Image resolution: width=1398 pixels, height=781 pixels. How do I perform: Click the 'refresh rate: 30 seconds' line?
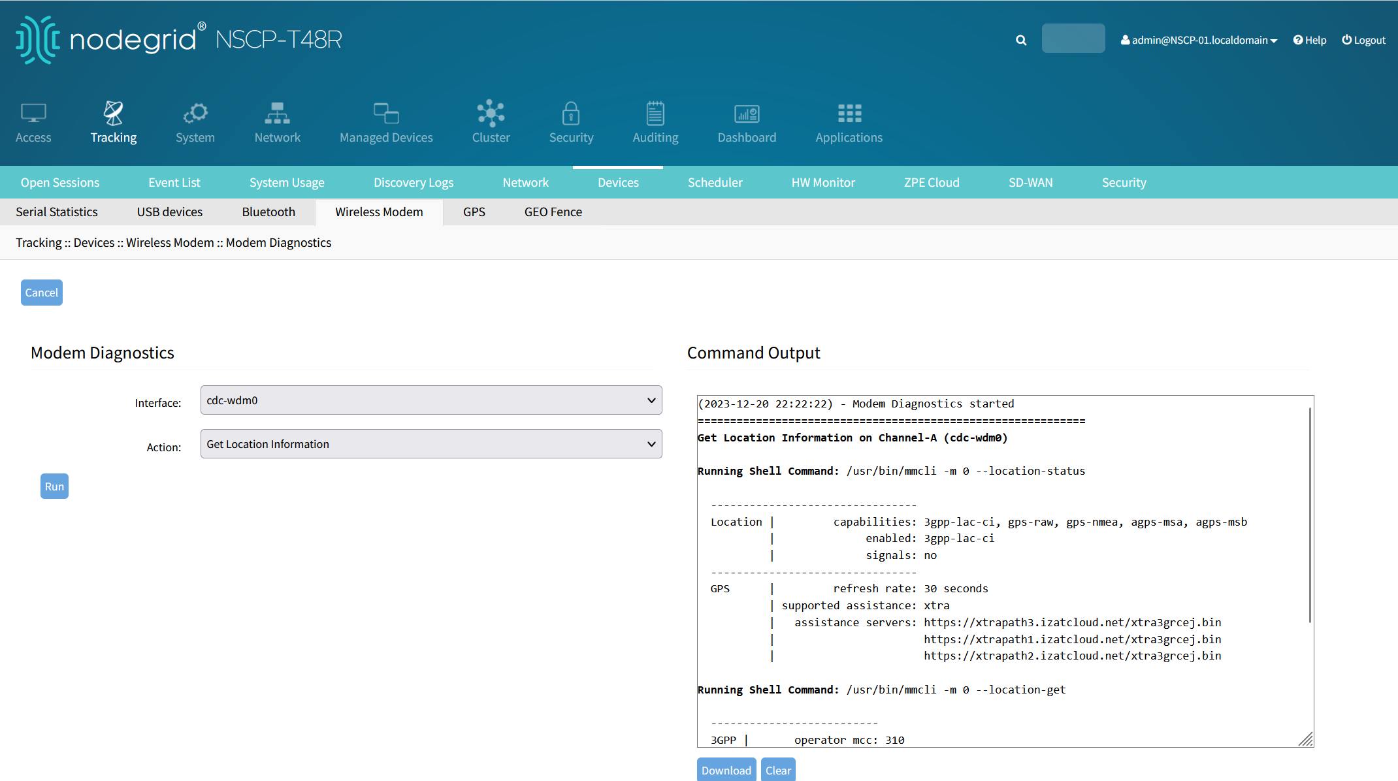[x=911, y=589]
